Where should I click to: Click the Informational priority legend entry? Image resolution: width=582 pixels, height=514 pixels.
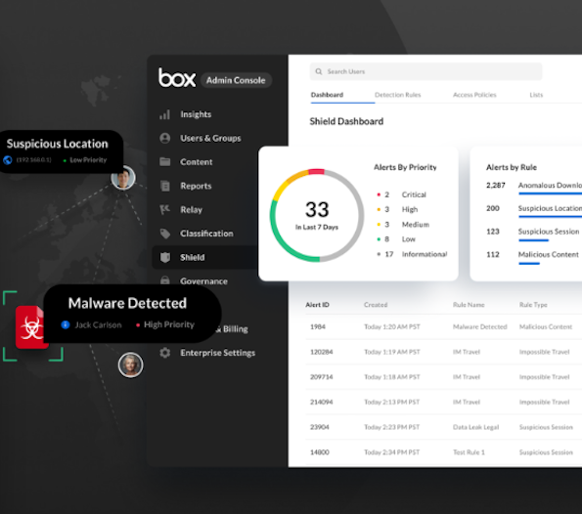[x=412, y=254]
